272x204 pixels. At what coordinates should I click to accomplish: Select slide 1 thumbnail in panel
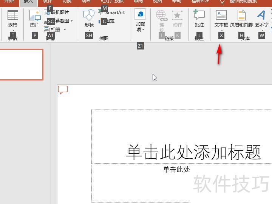21,65
